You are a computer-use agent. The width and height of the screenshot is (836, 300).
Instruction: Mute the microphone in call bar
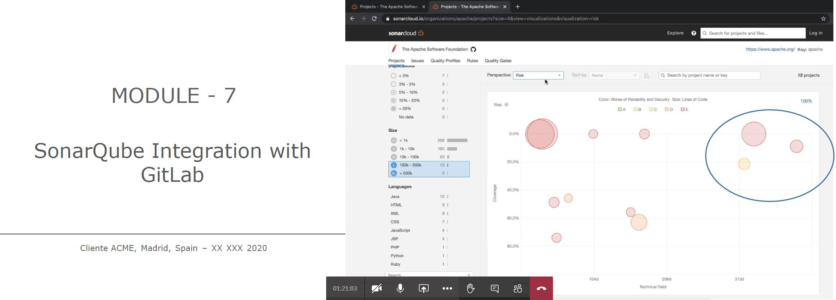(x=400, y=288)
